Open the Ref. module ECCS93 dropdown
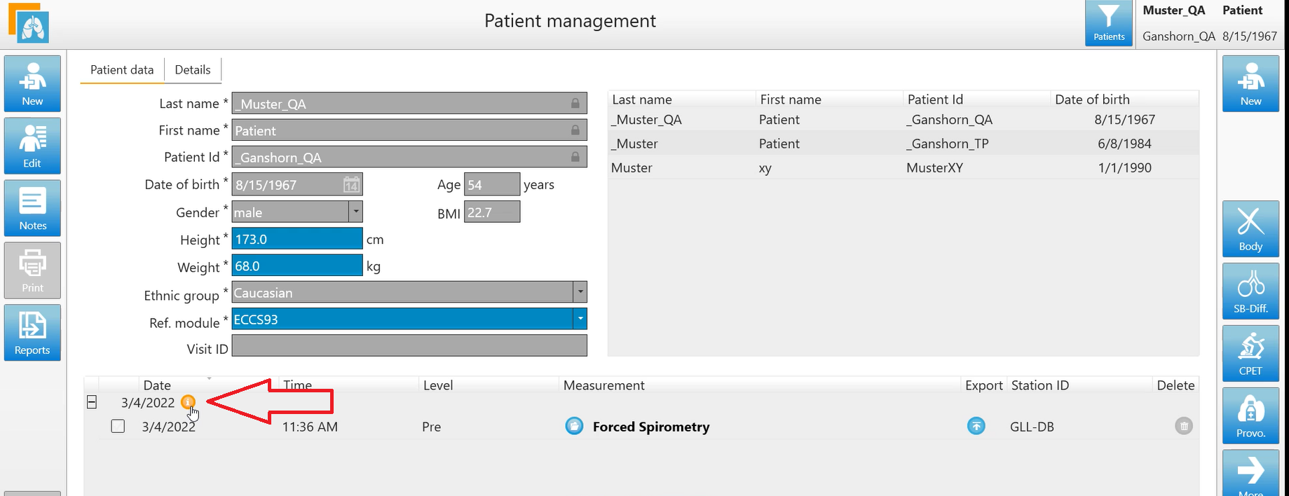 coord(580,319)
